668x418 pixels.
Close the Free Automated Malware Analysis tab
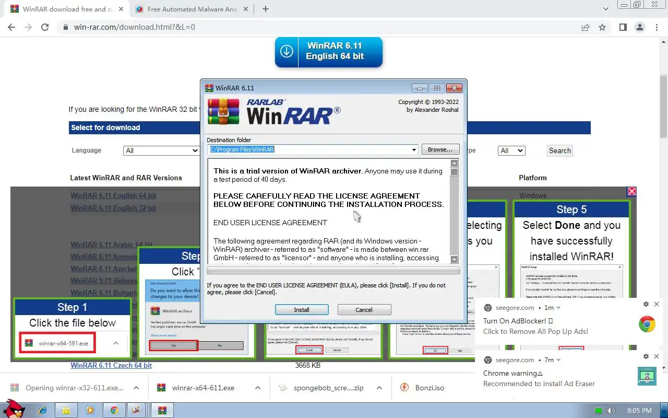point(245,9)
